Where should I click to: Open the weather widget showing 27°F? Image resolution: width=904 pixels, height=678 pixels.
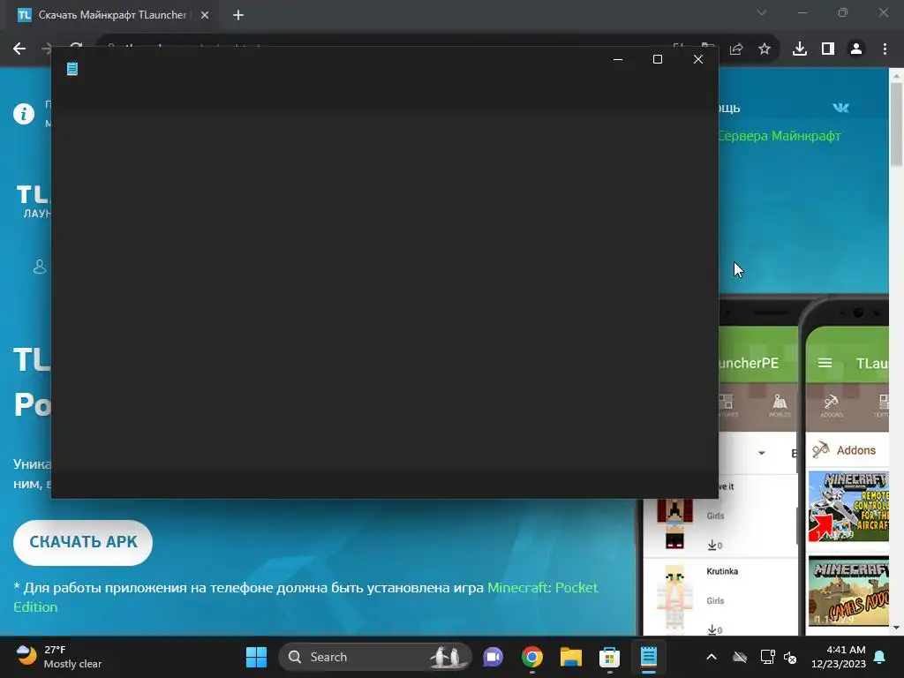tap(59, 657)
